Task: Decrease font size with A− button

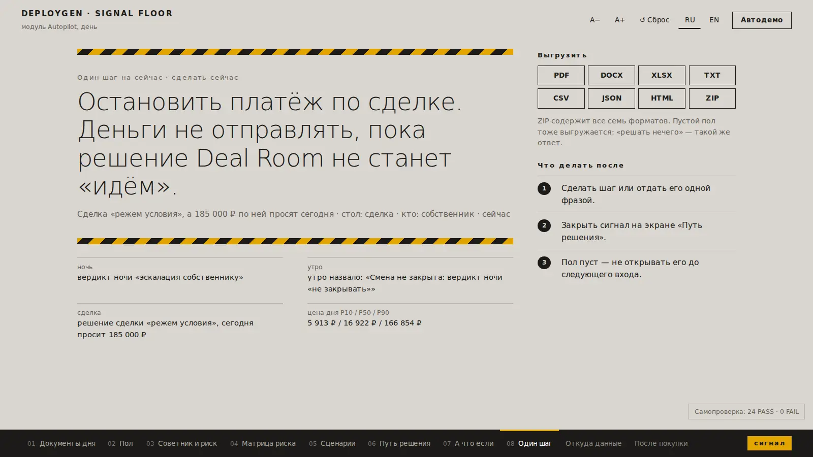Action: pos(595,20)
